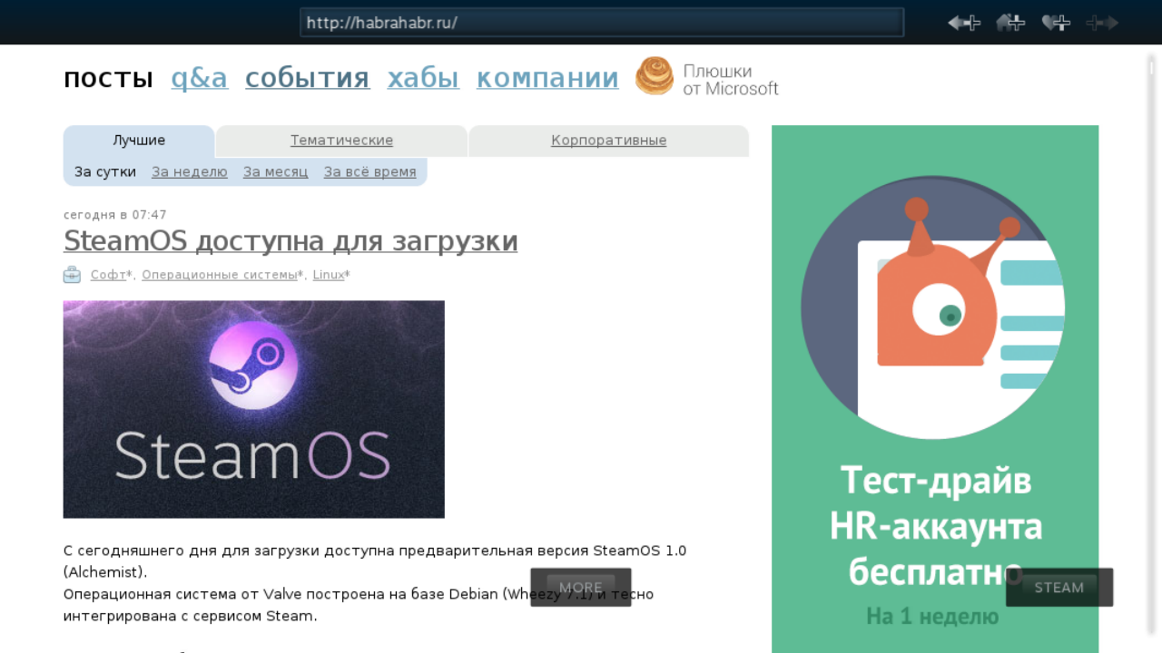The image size is (1162, 653).
Task: Click the сегодня в 07:47 timestamp
Action: point(115,215)
